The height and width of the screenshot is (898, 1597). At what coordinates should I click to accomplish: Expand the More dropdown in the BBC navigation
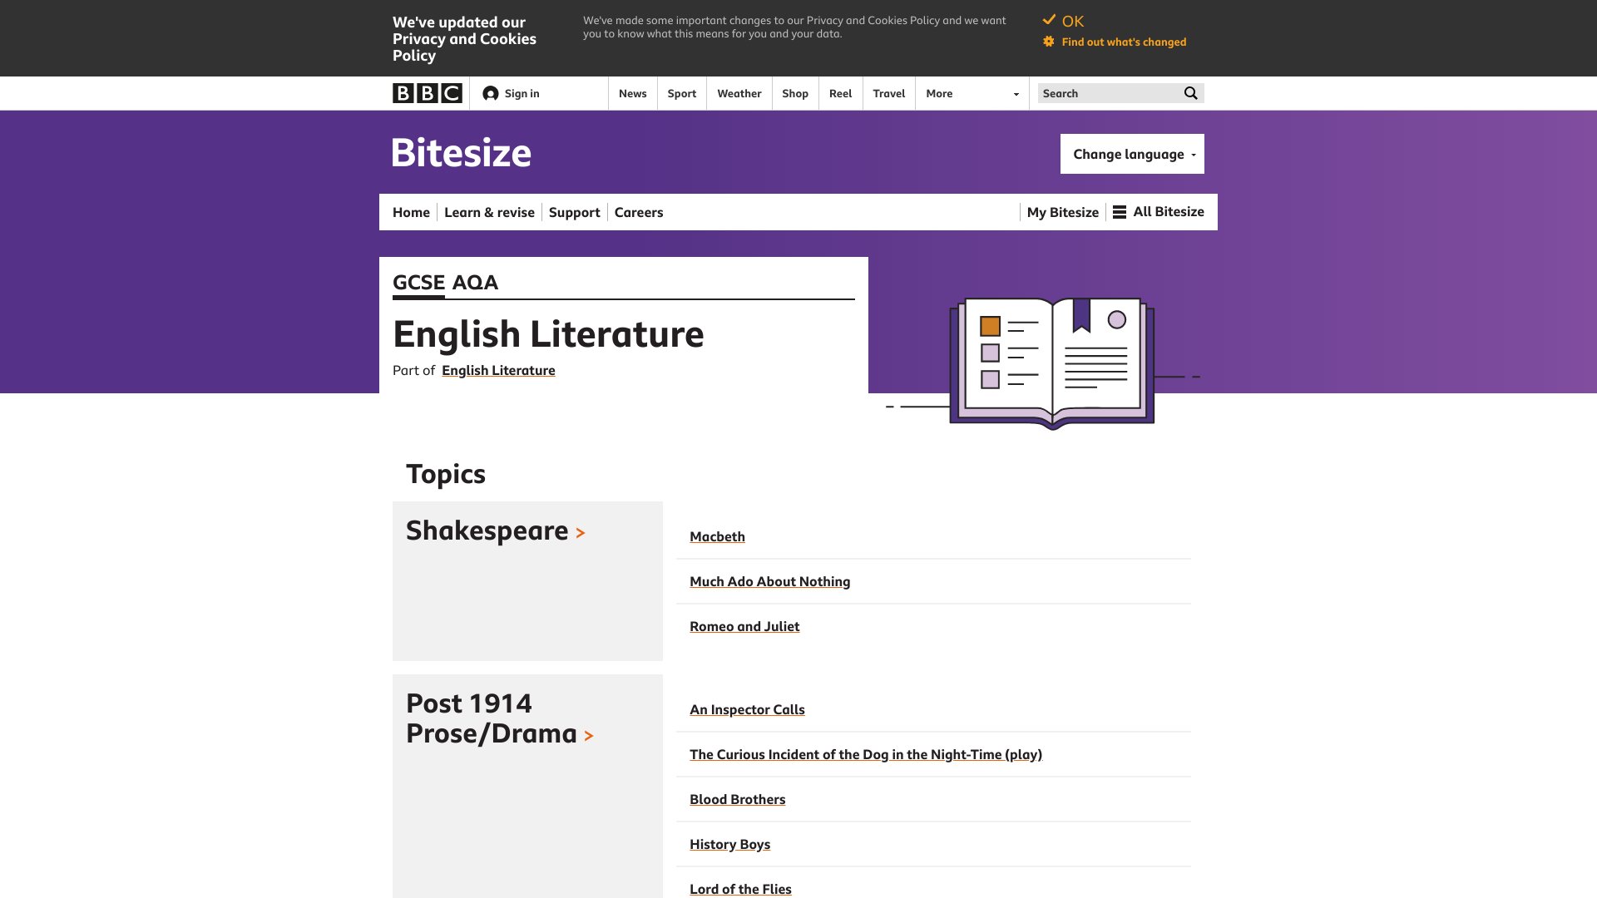(x=972, y=94)
